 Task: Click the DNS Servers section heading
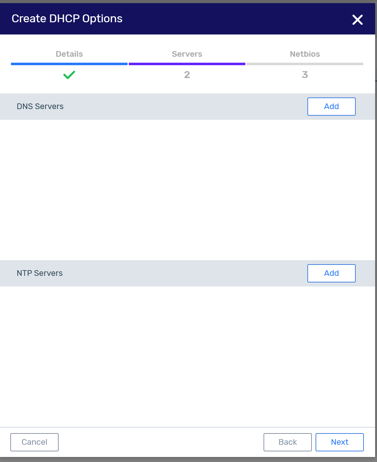point(40,107)
